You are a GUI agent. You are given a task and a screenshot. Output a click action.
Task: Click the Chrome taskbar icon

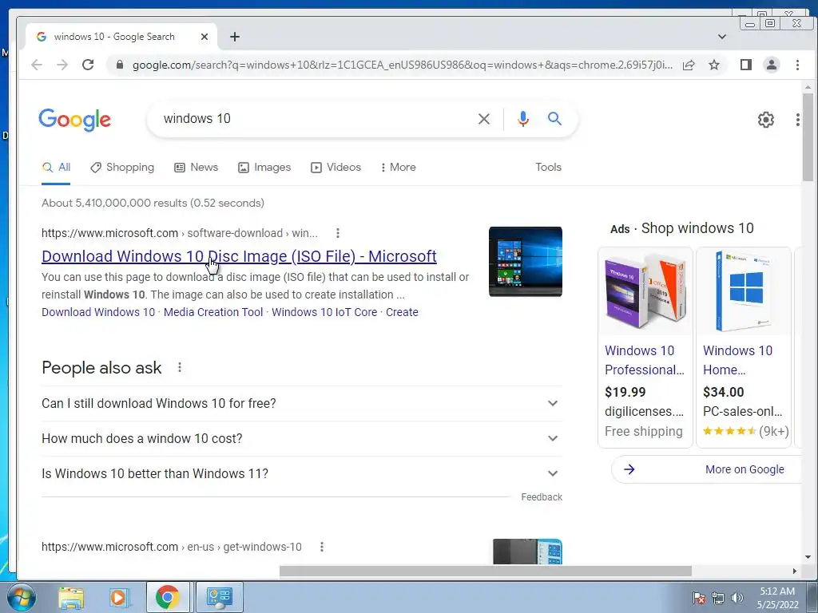coord(168,597)
